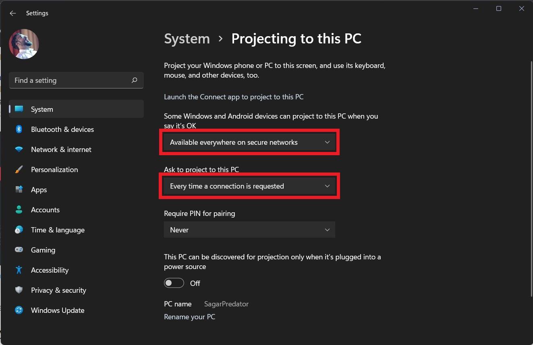Open the Available everywhere on secure networks dropdown
The height and width of the screenshot is (345, 533).
[x=249, y=142]
